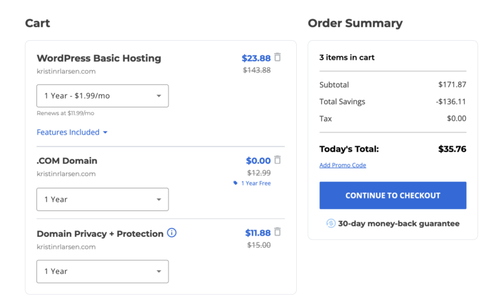This screenshot has width=503, height=301.
Task: Click the Cart heading
Action: 38,23
